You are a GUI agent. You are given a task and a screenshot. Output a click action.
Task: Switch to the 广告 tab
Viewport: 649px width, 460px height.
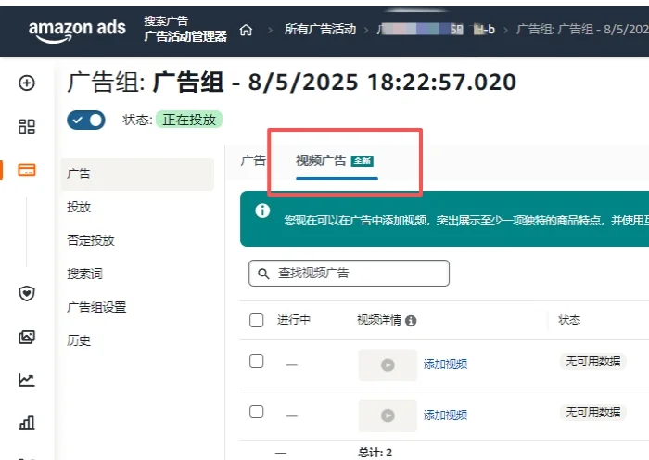click(x=253, y=160)
